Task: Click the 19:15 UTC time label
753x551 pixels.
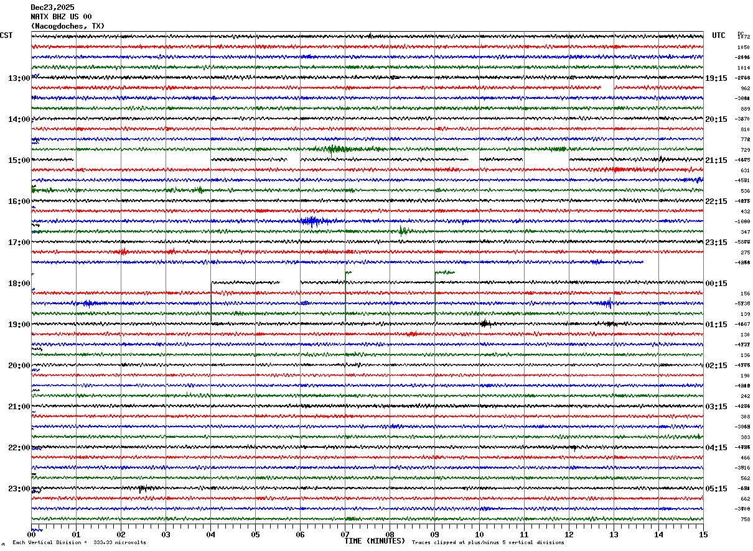Action: (x=716, y=78)
